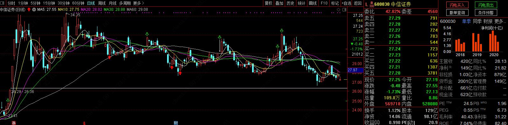
Task: Expand the 更多.. financial options
Action: click(x=500, y=21)
